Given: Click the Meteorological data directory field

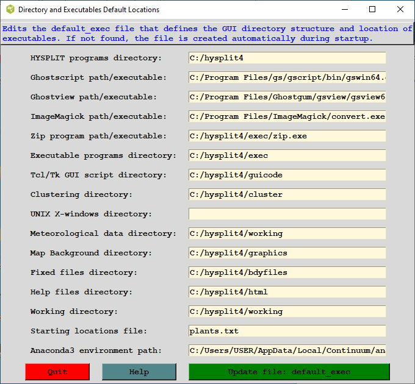Looking at the screenshot, I should [x=287, y=233].
